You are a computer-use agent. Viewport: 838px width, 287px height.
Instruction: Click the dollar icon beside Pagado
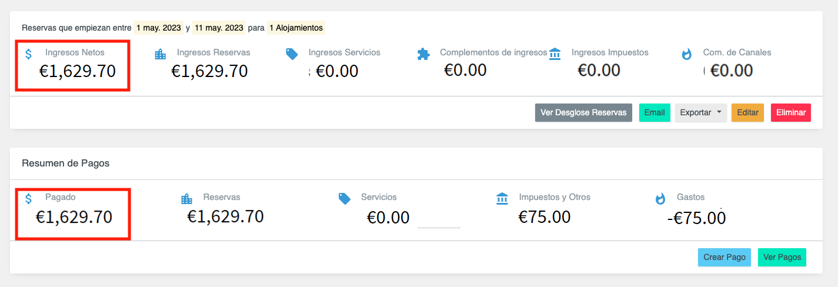point(29,199)
